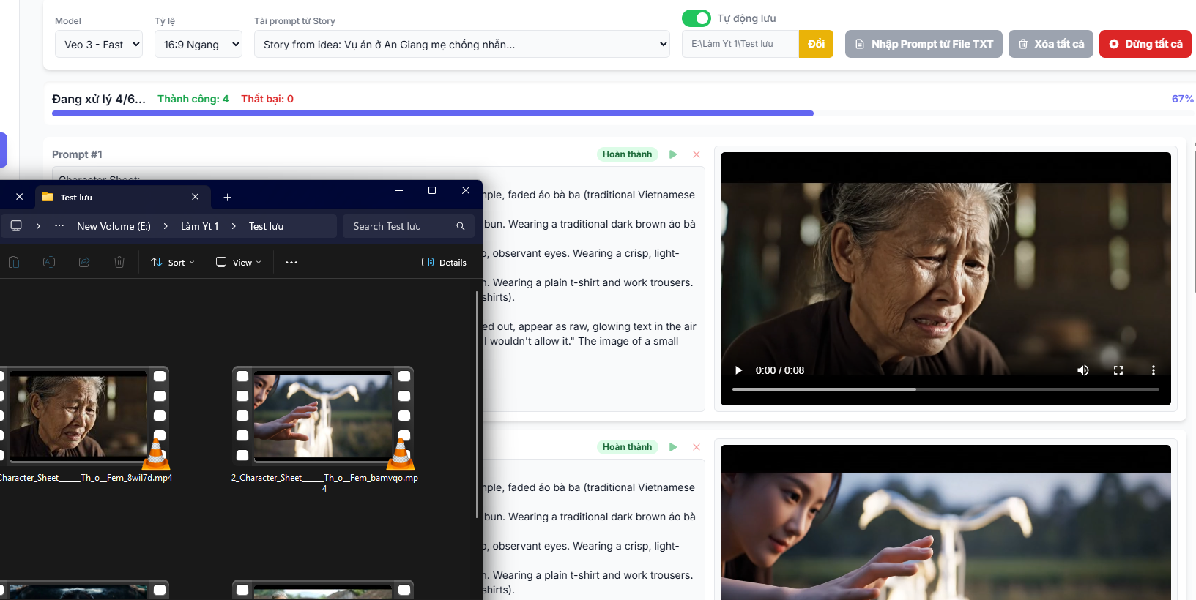Enter fullscreen on first video player

1118,370
